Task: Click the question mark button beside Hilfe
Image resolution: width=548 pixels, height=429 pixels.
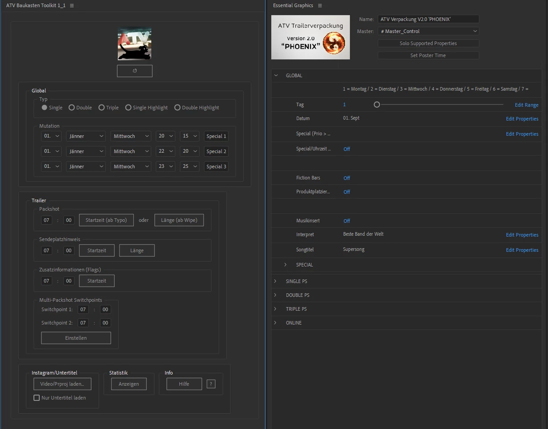Action: (x=211, y=384)
